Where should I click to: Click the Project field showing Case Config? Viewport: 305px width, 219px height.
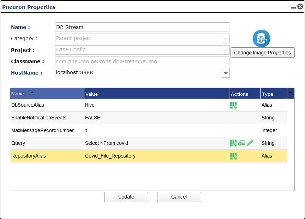[138, 50]
